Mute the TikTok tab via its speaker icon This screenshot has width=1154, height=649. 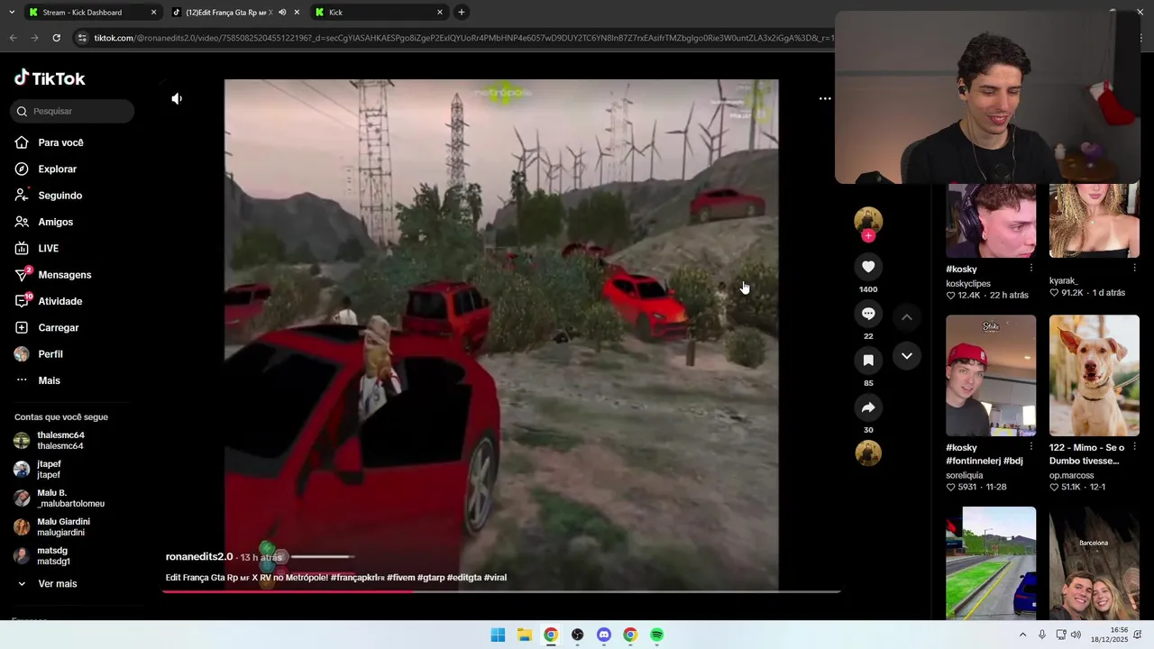pyautogui.click(x=282, y=13)
